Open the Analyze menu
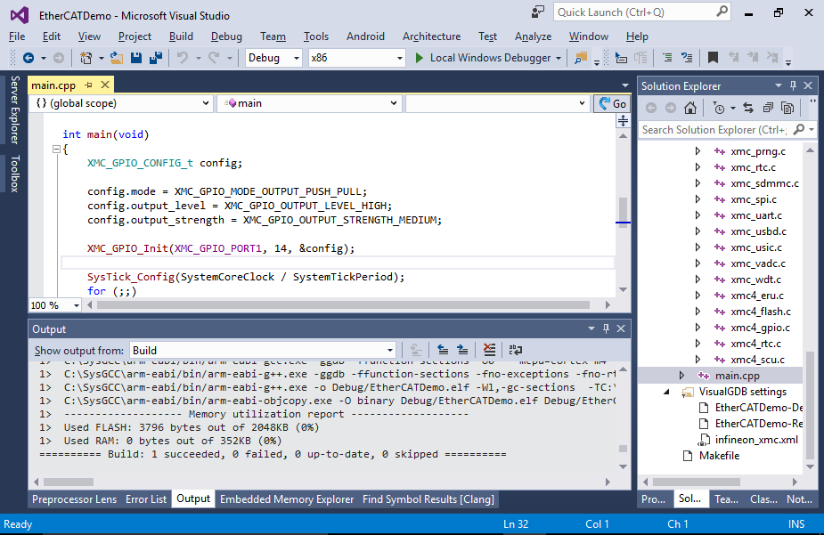 533,36
